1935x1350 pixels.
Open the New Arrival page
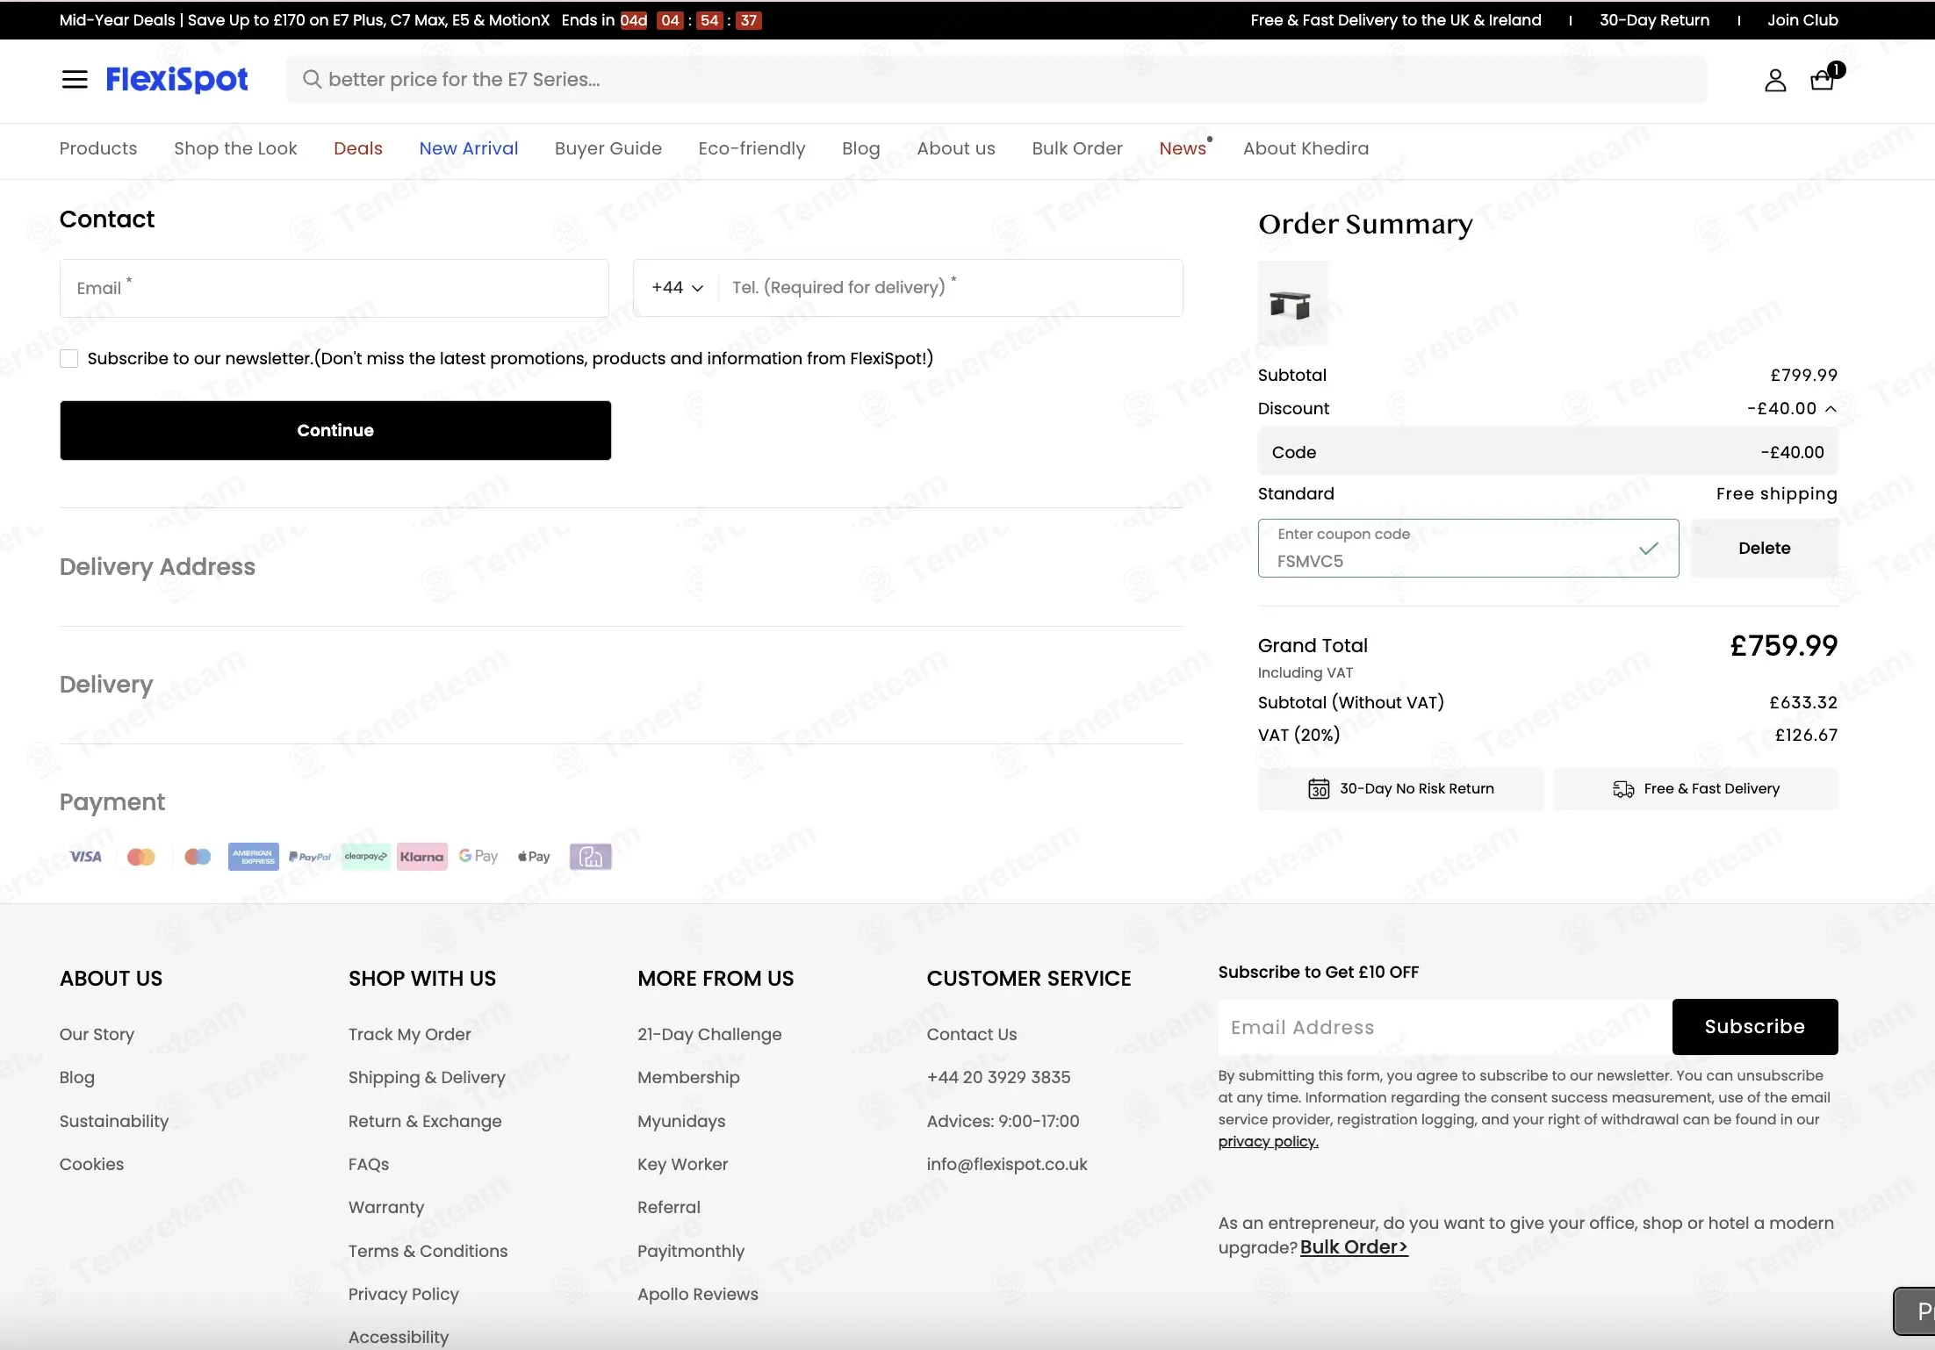point(469,148)
